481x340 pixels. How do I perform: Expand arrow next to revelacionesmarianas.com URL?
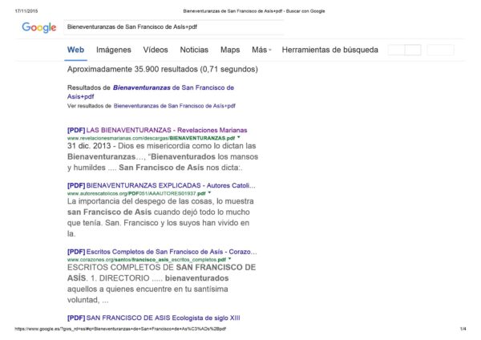(239, 137)
